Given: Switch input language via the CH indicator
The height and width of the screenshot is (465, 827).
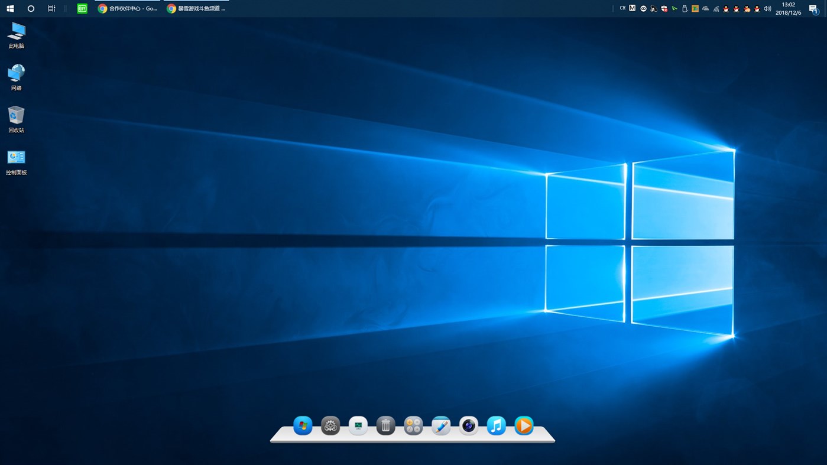Looking at the screenshot, I should (622, 8).
